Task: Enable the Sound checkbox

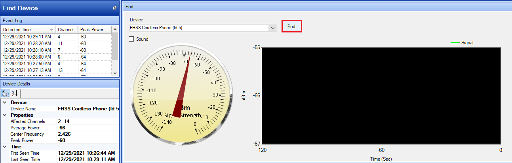Action: (131, 39)
